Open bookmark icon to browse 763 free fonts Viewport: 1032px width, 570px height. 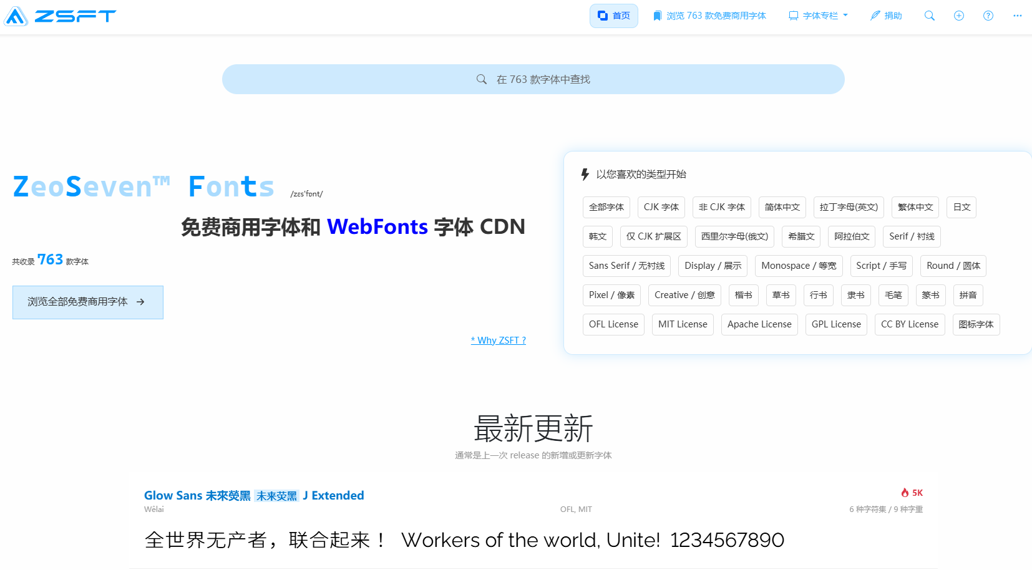(657, 16)
